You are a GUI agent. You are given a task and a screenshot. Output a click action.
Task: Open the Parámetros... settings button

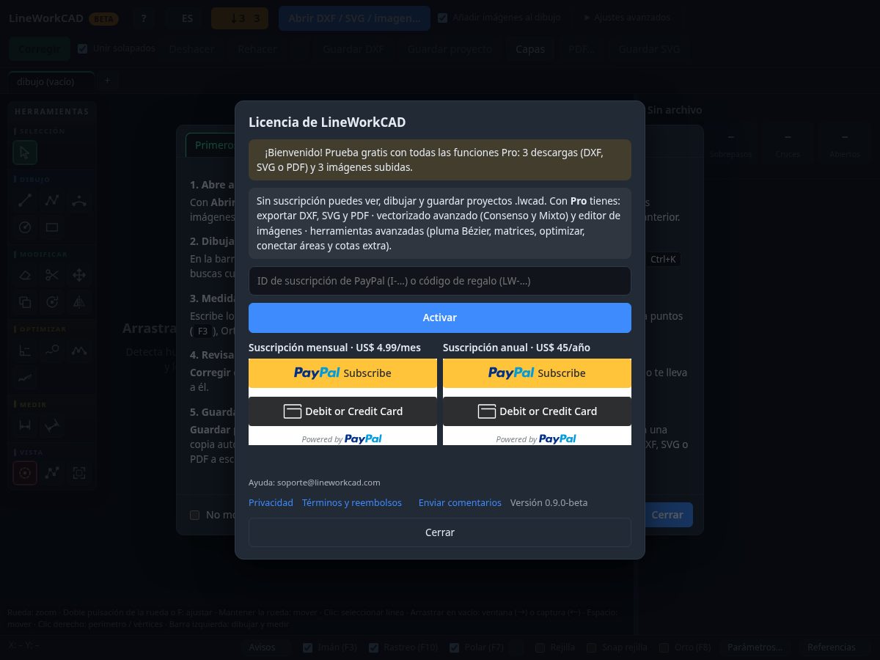coord(755,648)
